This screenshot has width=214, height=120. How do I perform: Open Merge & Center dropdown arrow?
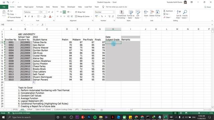[91, 16]
